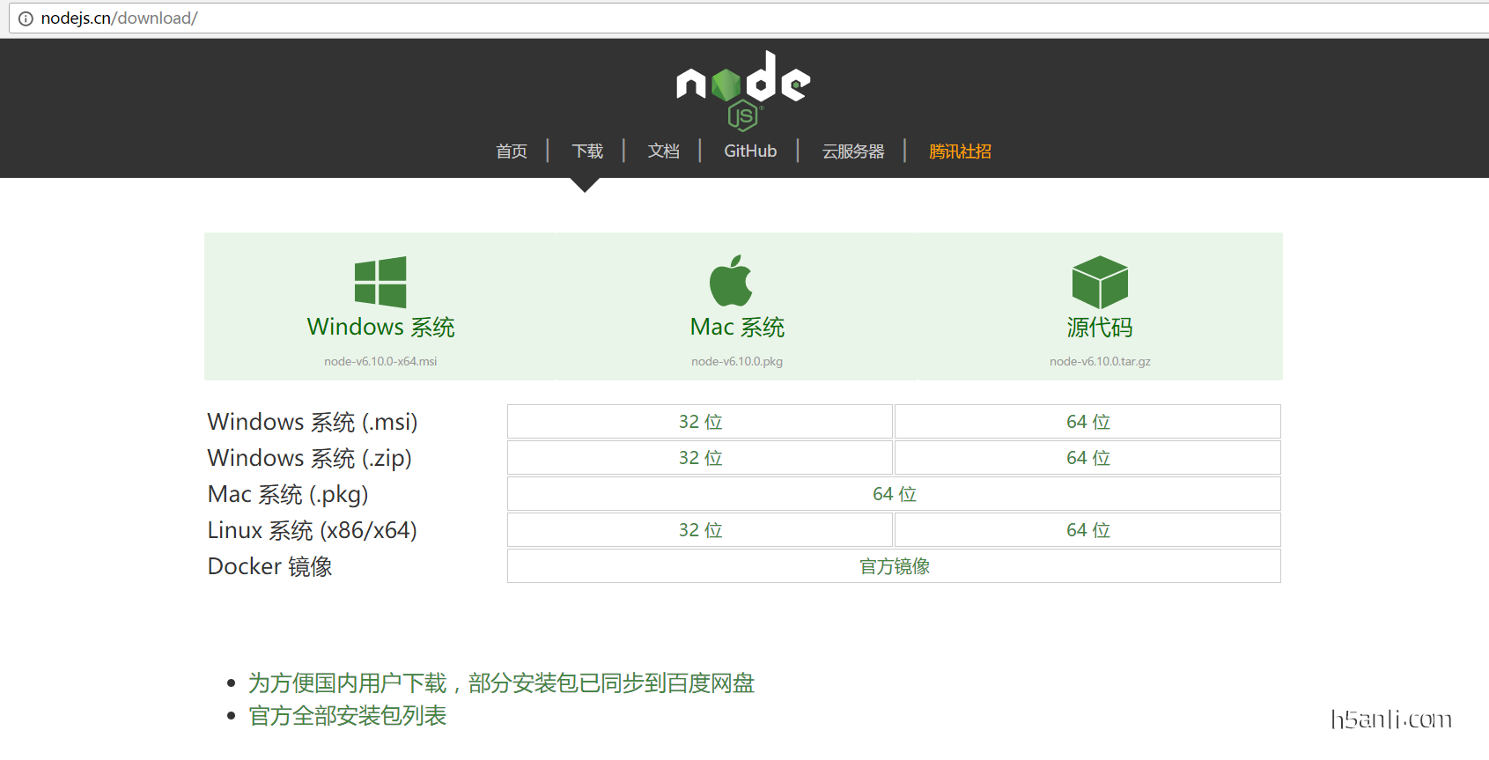Download node-v6.10.0.tar.gz file
This screenshot has height=760, width=1489.
coord(1100,361)
